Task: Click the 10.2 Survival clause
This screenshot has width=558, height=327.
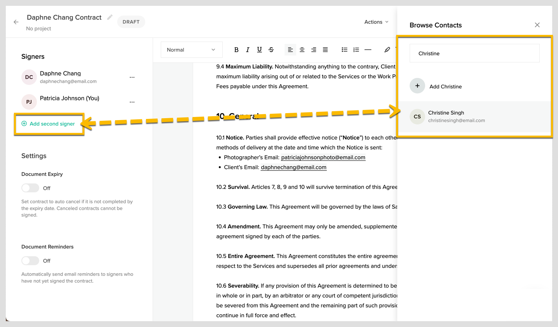Action: (x=307, y=187)
